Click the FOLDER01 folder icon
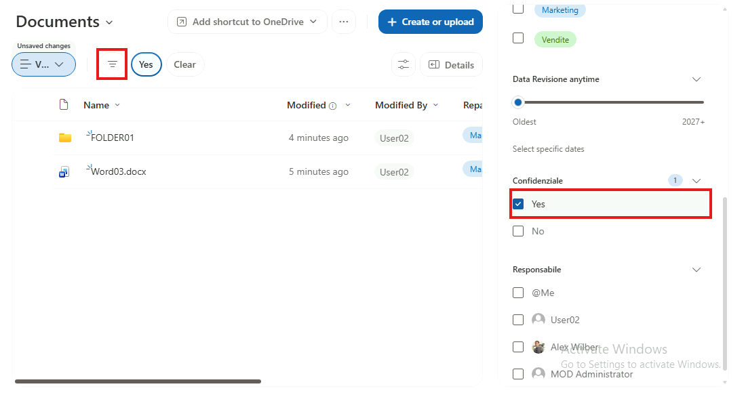 [65, 138]
